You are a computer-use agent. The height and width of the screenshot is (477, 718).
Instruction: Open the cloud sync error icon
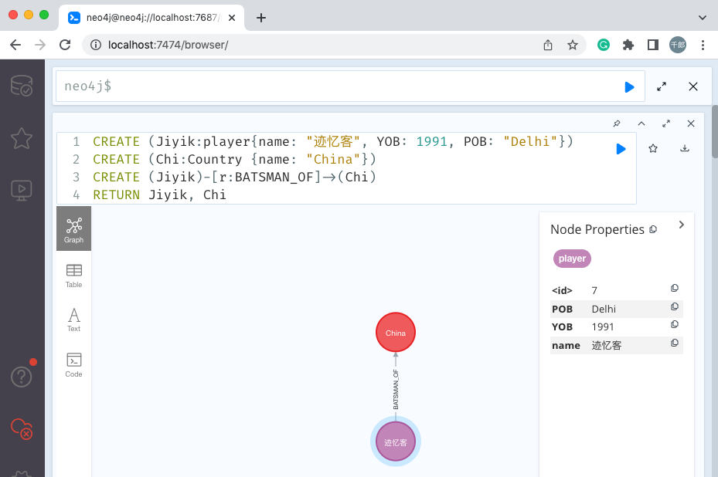tap(22, 429)
